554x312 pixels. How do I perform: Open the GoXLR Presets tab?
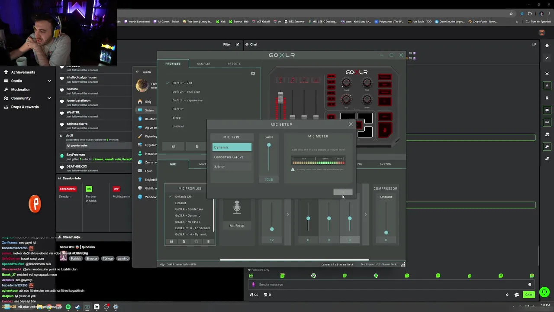234,64
